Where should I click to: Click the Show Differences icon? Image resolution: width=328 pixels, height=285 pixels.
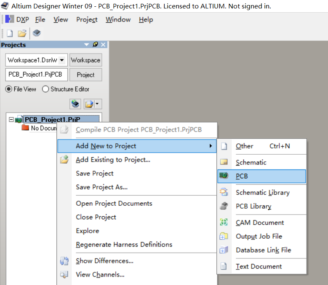(64, 261)
